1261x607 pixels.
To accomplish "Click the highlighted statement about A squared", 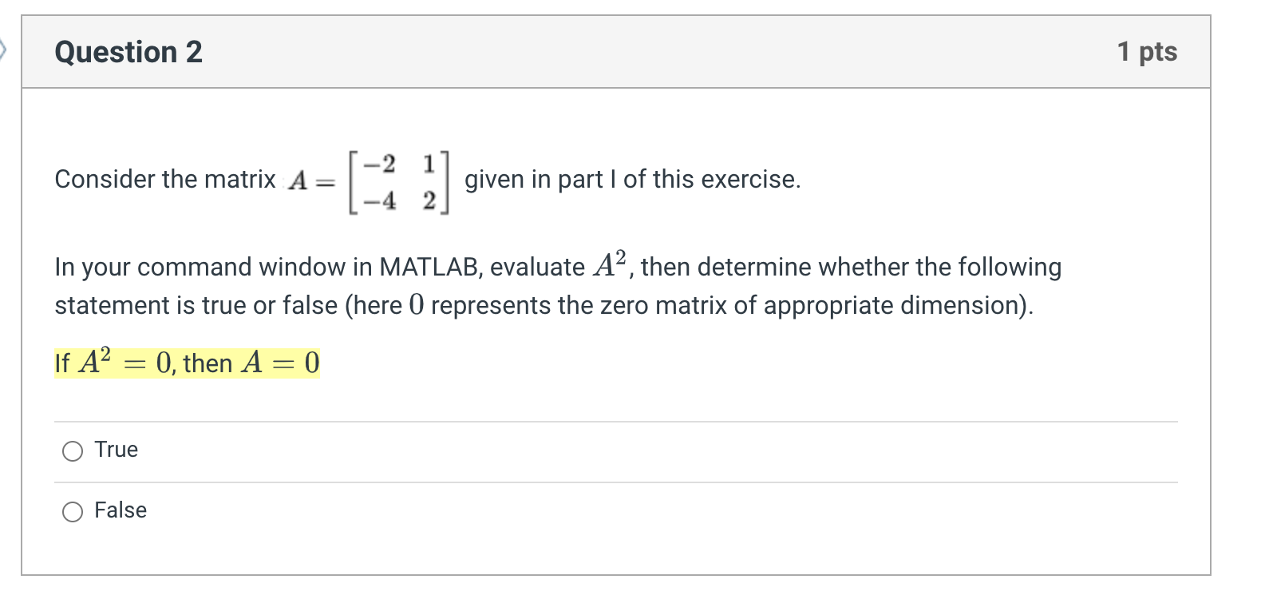I will click(x=187, y=363).
